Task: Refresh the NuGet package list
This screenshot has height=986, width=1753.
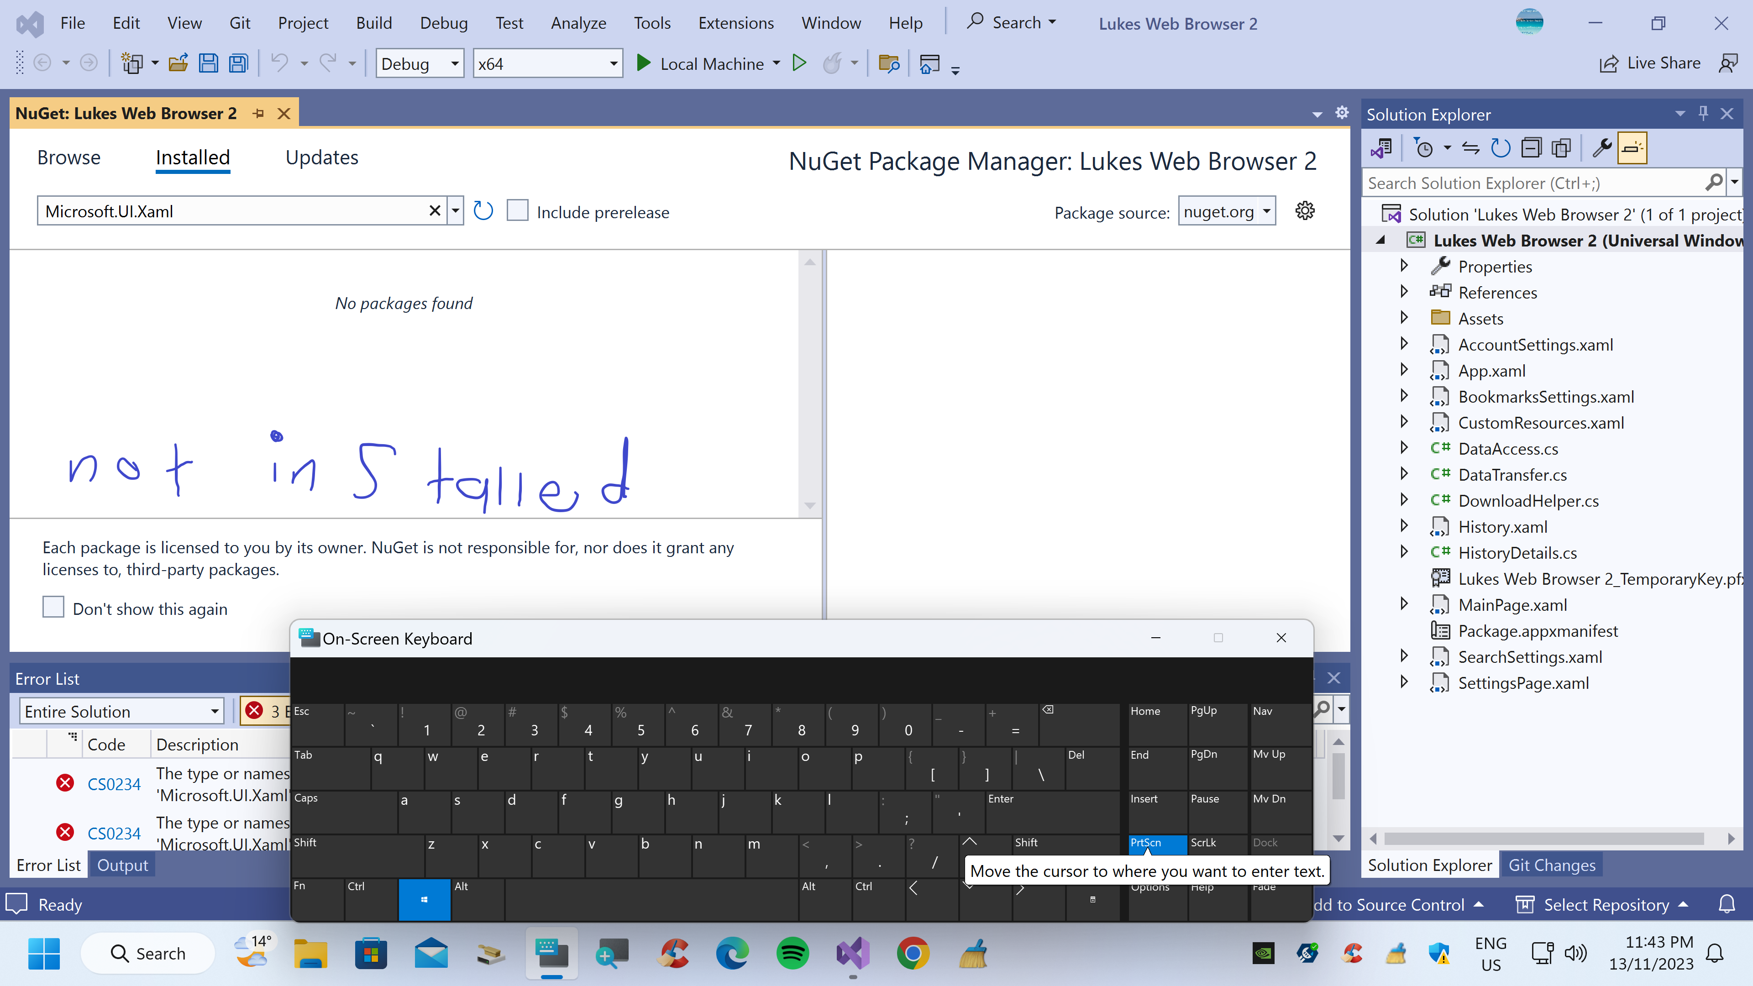Action: point(483,211)
